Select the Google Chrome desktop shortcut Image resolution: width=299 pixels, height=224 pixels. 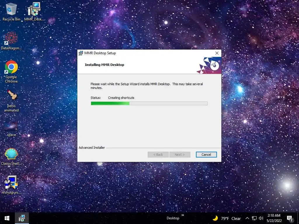click(11, 72)
